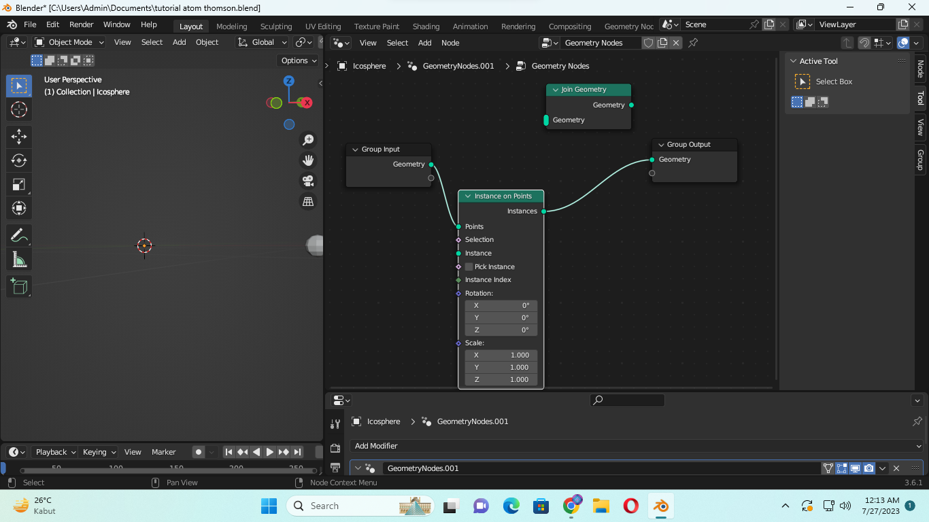Select the Cursor tool in viewport toolbar
Screen dimensions: 929x522
click(x=19, y=109)
